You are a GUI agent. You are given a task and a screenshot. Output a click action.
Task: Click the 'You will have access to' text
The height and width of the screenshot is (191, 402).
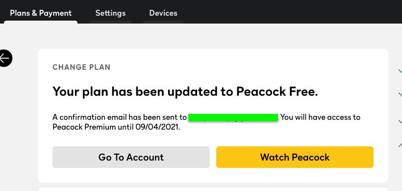[x=321, y=117]
